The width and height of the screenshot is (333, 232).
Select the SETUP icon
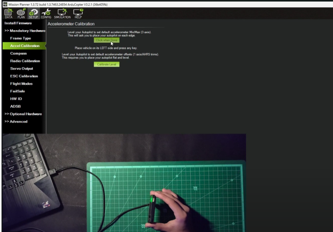34,13
